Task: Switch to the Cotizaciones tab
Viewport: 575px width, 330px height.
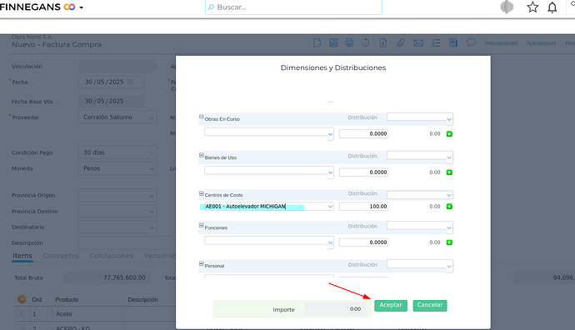Action: pyautogui.click(x=112, y=256)
